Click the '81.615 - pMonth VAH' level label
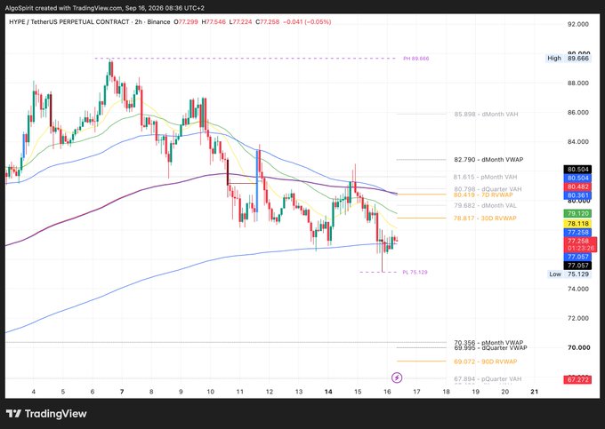 pyautogui.click(x=486, y=177)
